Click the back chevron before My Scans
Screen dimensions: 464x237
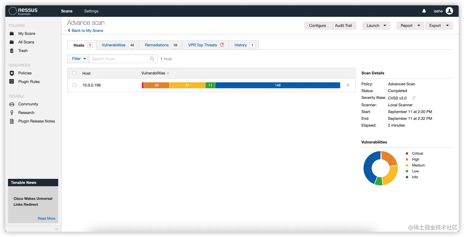[x=69, y=31]
